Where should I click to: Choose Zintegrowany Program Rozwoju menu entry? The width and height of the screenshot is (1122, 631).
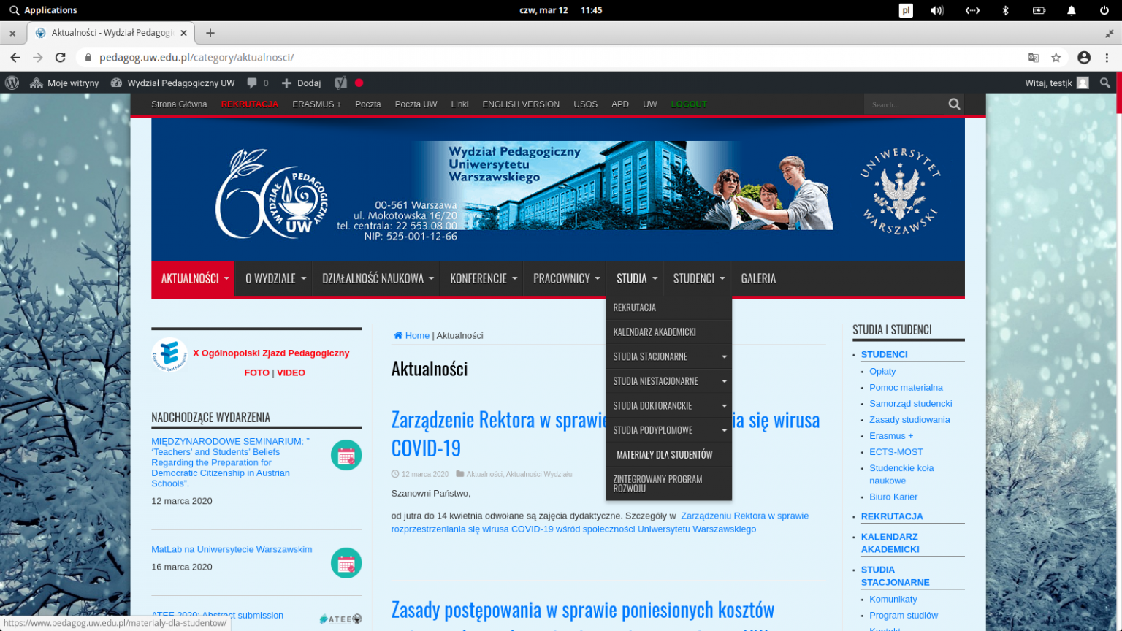[x=668, y=483]
